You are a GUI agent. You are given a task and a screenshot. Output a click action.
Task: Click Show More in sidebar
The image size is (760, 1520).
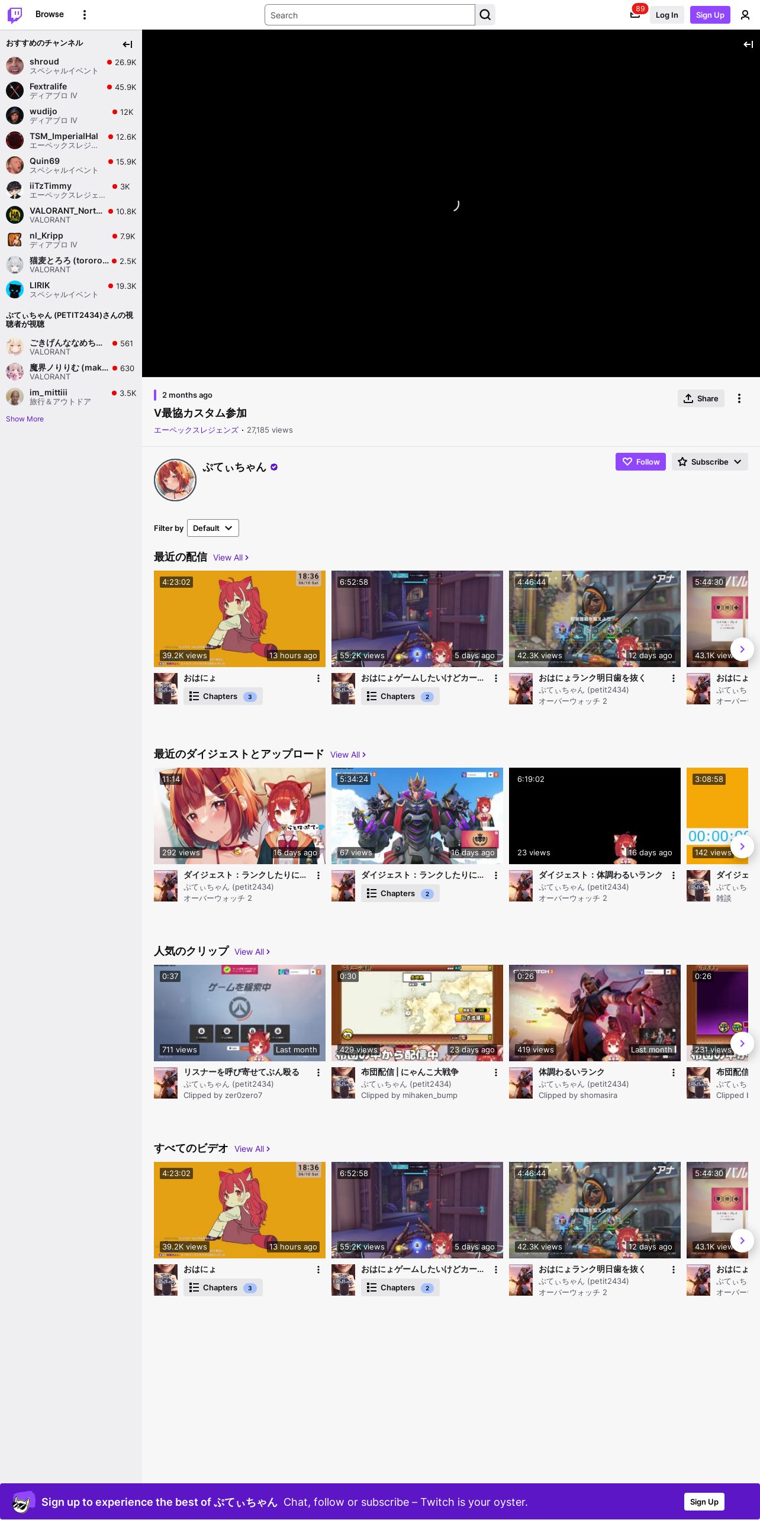click(25, 419)
